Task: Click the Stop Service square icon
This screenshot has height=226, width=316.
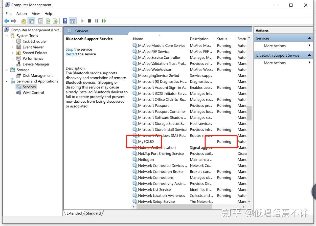Action: click(89, 21)
